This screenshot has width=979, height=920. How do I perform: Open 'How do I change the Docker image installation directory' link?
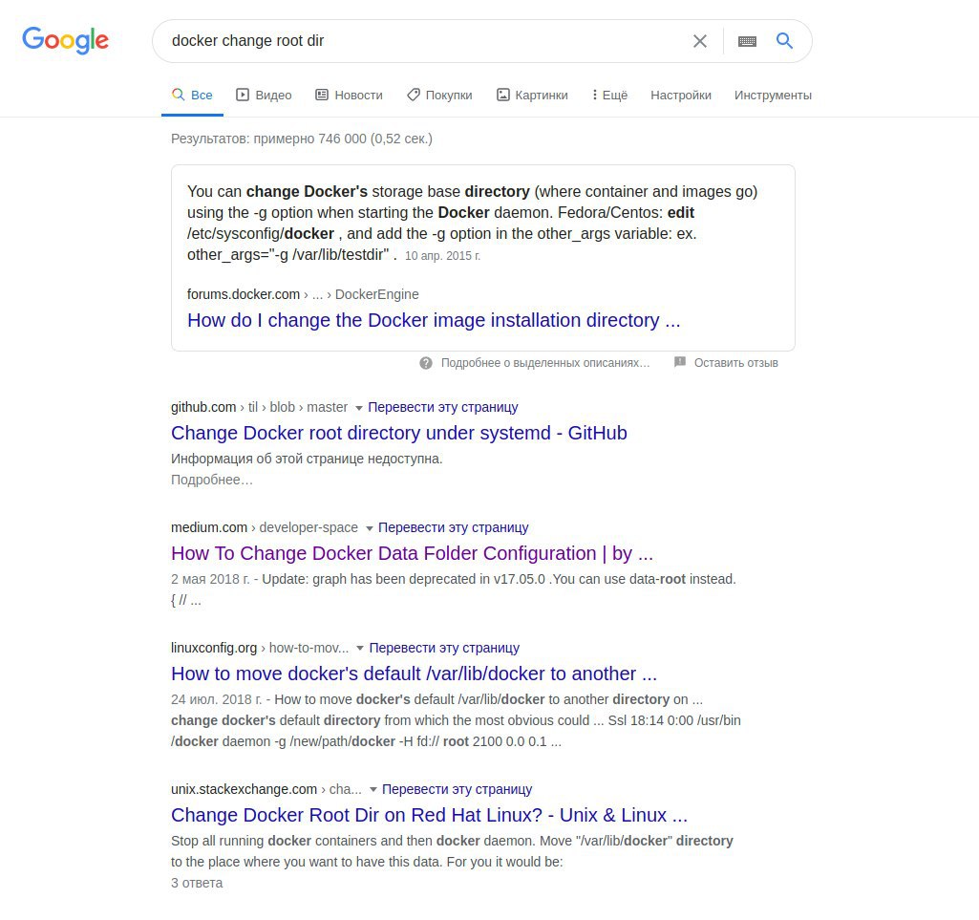point(434,320)
